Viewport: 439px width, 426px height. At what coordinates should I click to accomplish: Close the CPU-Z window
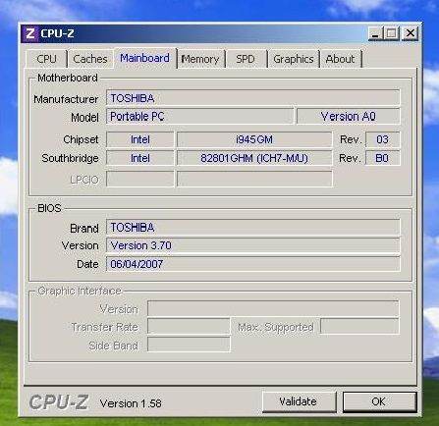click(410, 33)
